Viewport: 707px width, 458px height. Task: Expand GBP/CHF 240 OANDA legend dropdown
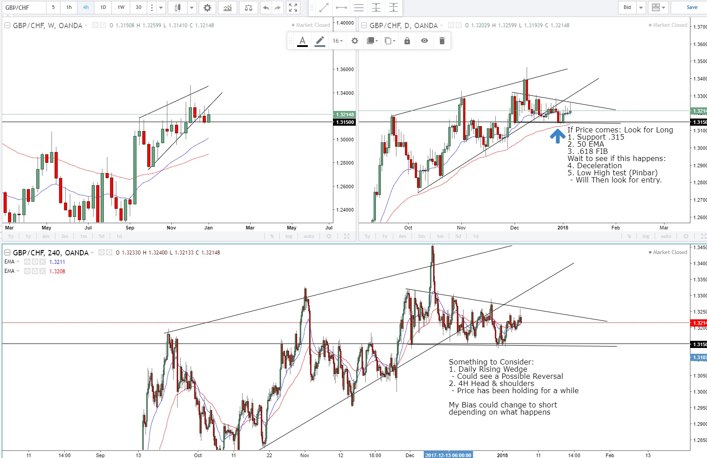point(92,253)
